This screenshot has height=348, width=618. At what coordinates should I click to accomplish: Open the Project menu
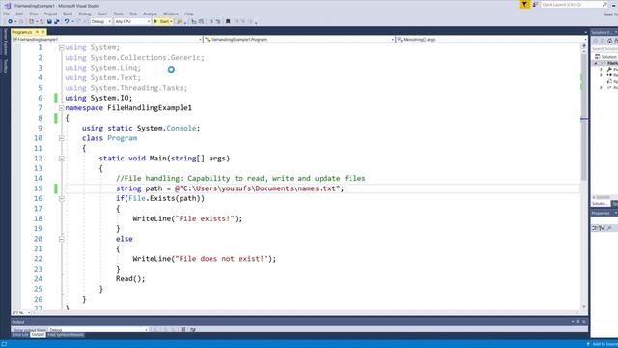(x=50, y=14)
